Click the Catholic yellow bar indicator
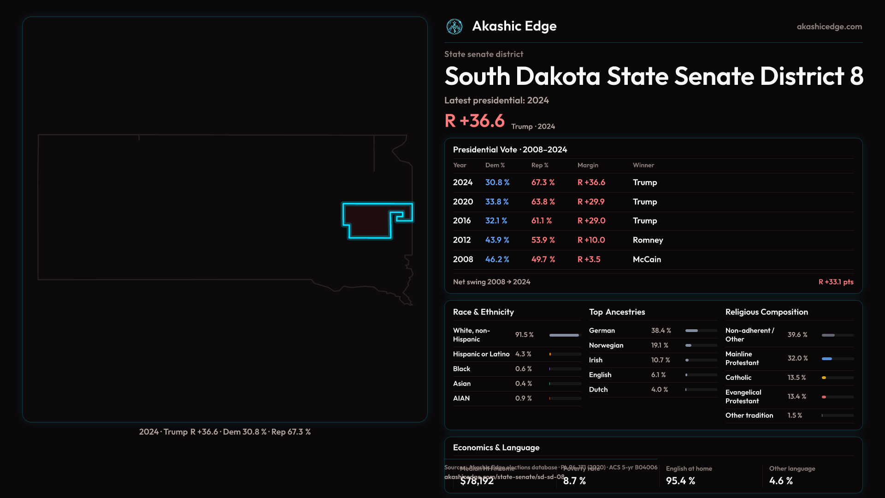This screenshot has height=498, width=885. click(824, 378)
